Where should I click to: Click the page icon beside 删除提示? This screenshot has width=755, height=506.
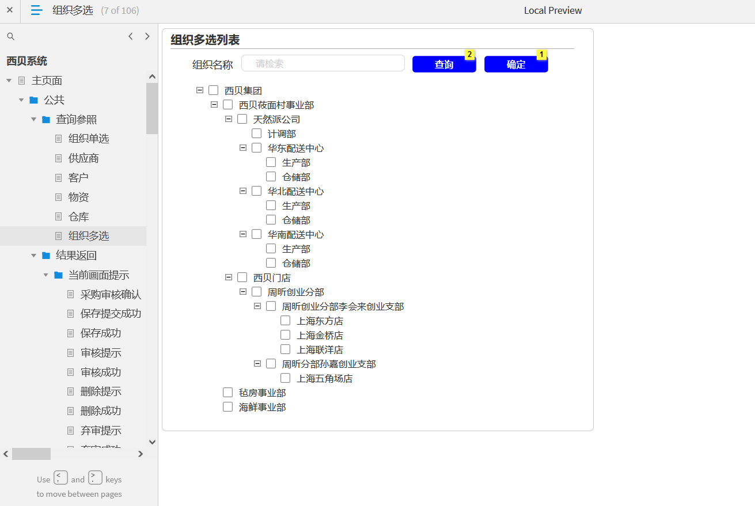71,392
